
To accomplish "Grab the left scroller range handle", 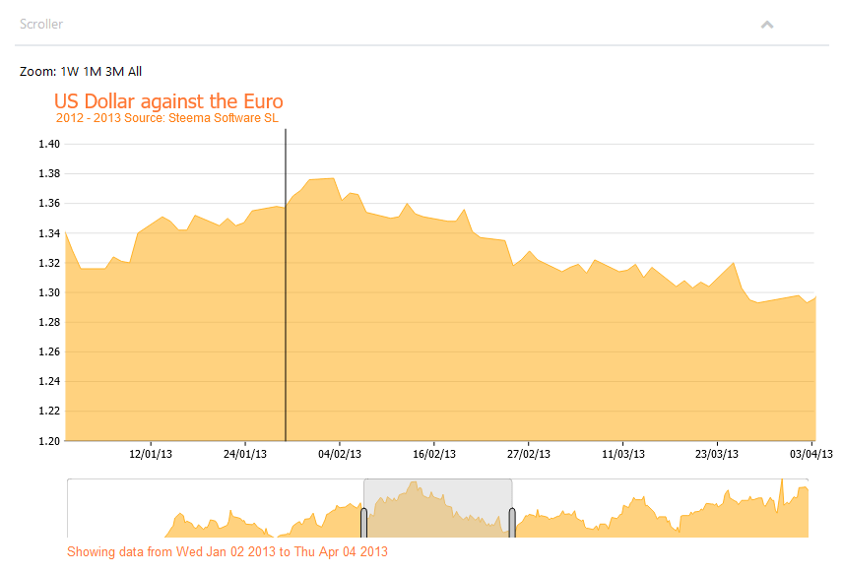I will pyautogui.click(x=364, y=523).
